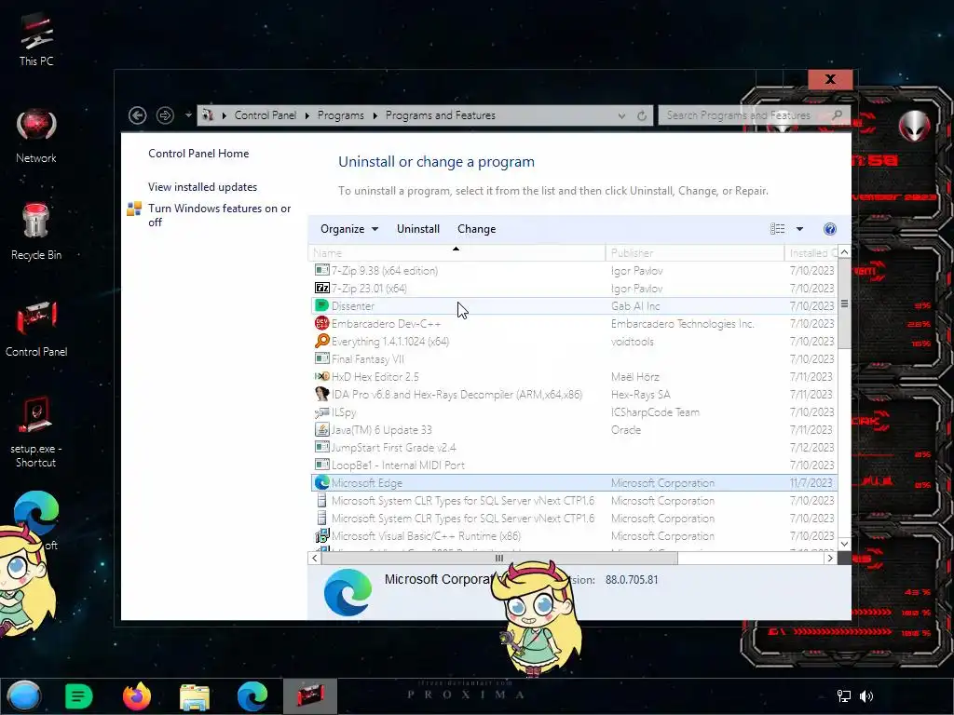Click the version number 88.0.705.81
The height and width of the screenshot is (715, 954).
coord(632,579)
